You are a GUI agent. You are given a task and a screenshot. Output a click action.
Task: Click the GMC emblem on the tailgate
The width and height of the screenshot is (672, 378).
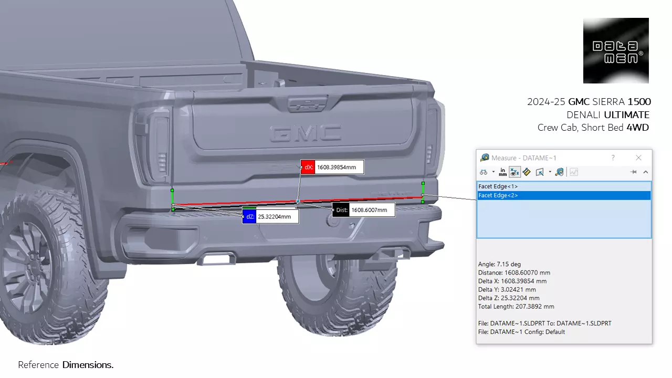pos(306,133)
